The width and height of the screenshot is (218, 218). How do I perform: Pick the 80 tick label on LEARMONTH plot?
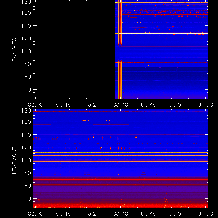click(x=28, y=173)
